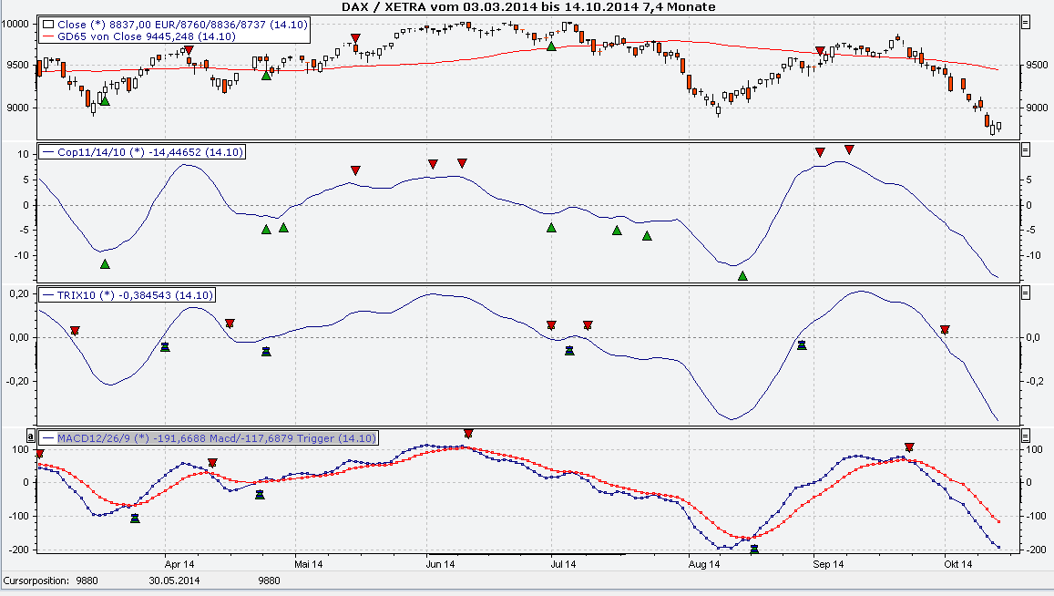The height and width of the screenshot is (596, 1054).
Task: Click the blue line sample of TRIX10 legend
Action: coord(48,295)
